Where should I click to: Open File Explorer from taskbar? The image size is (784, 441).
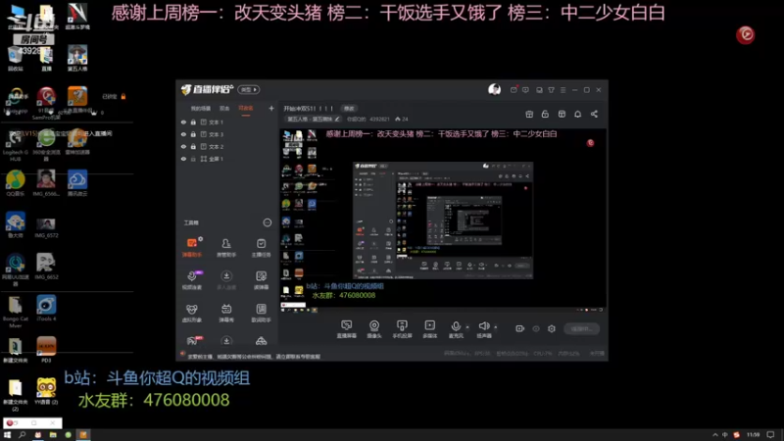[x=53, y=435]
